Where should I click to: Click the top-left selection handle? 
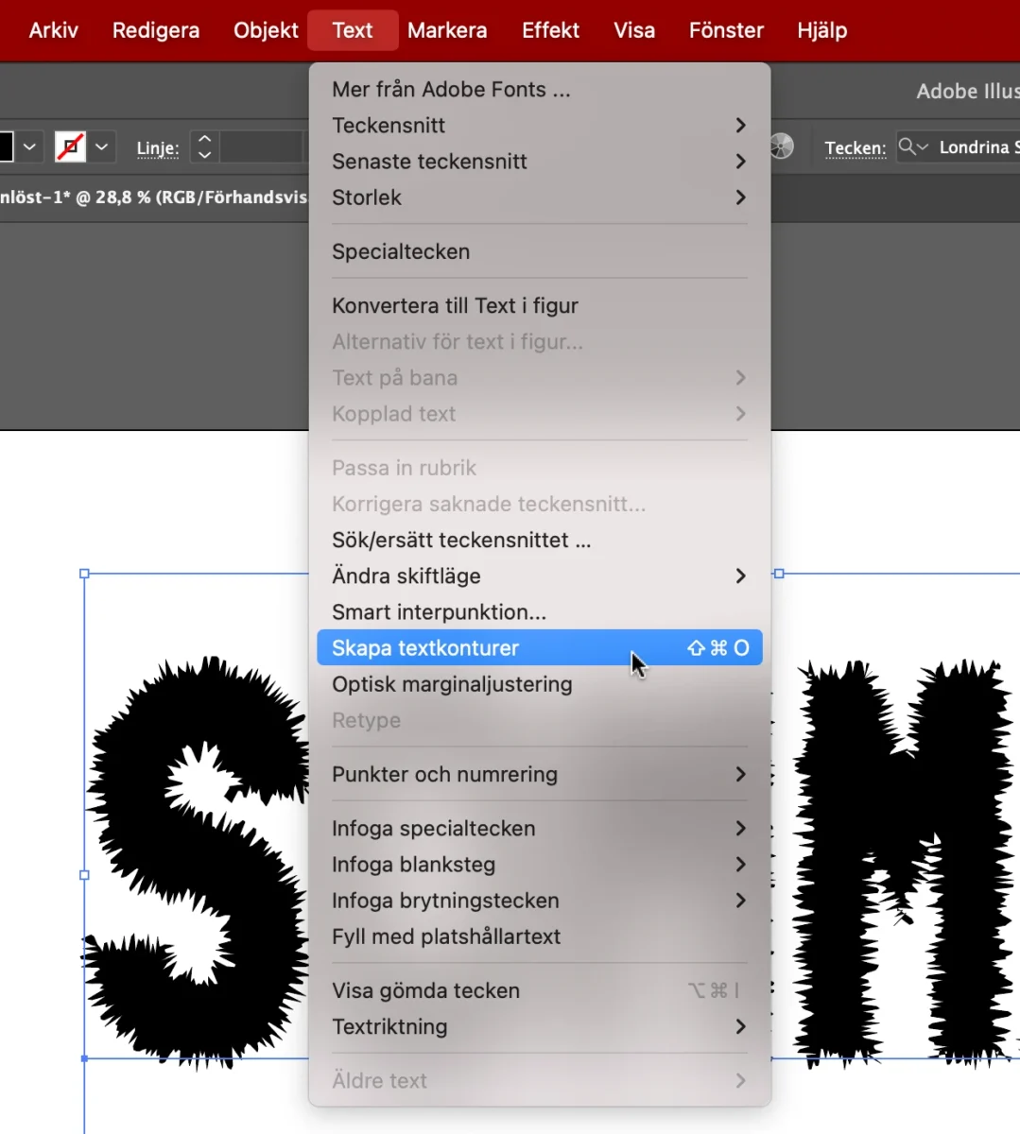[x=84, y=574]
